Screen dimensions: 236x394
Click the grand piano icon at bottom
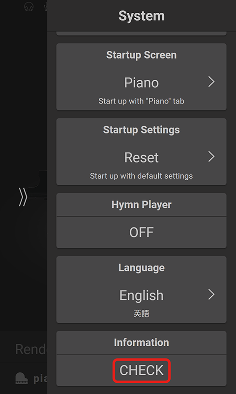point(22,378)
